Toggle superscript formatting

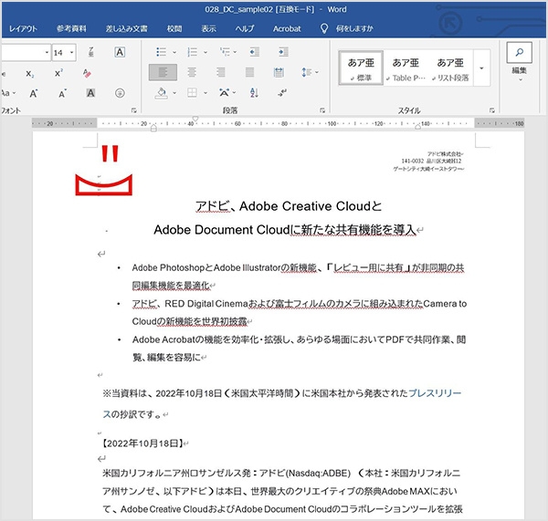(58, 73)
